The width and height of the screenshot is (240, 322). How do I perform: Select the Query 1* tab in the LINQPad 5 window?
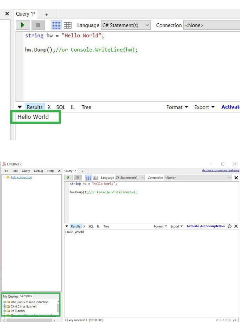[x=70, y=171]
